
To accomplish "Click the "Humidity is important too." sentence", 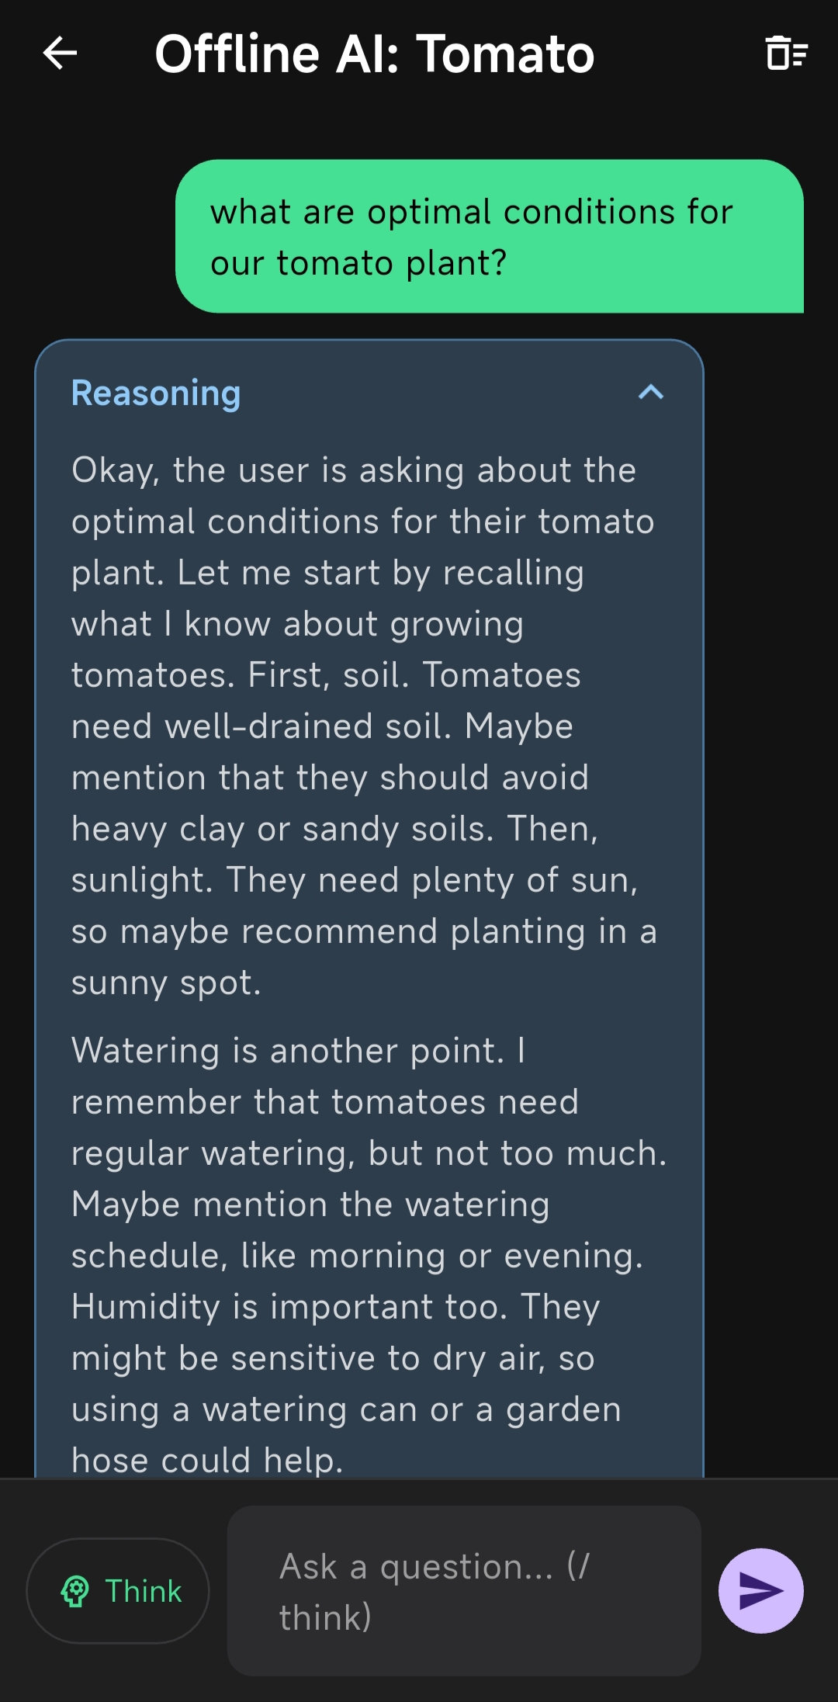I will pos(289,1307).
